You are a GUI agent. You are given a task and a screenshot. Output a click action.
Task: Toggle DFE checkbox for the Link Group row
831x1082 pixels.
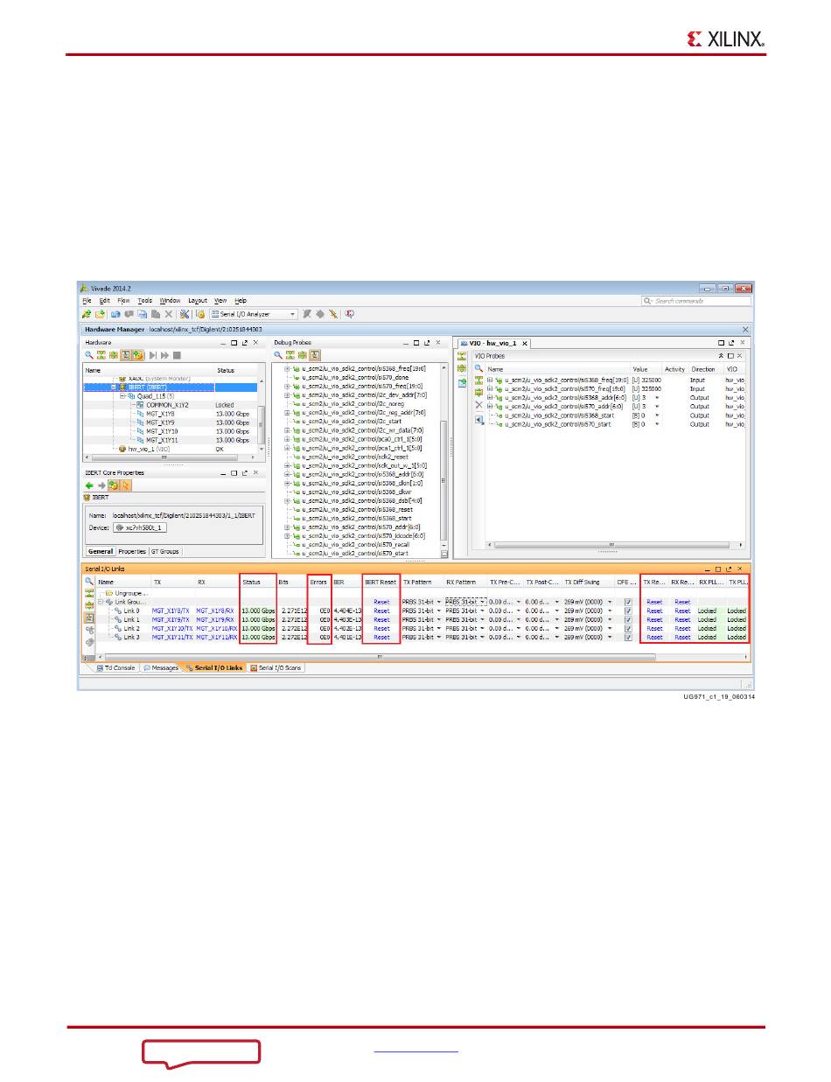coord(628,602)
